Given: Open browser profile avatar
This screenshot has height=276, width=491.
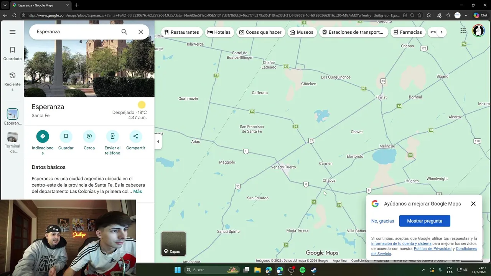Looking at the screenshot, I should 457,15.
